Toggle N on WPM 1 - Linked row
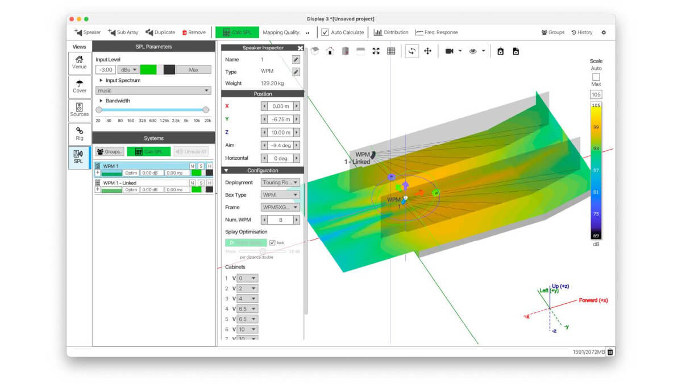The height and width of the screenshot is (384, 682). tap(192, 183)
